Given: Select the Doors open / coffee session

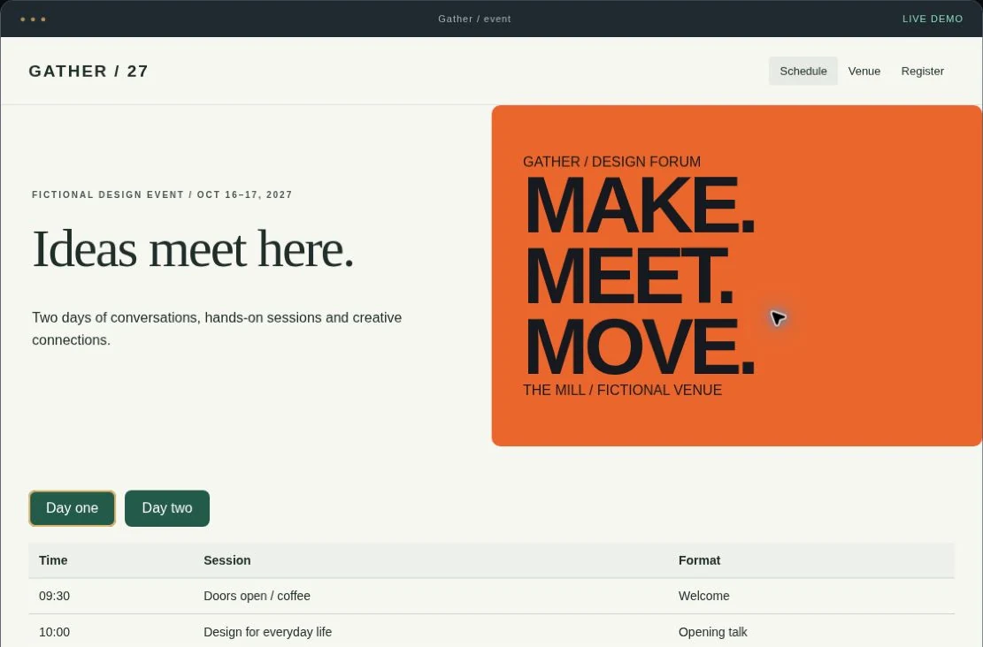Looking at the screenshot, I should click(x=257, y=596).
